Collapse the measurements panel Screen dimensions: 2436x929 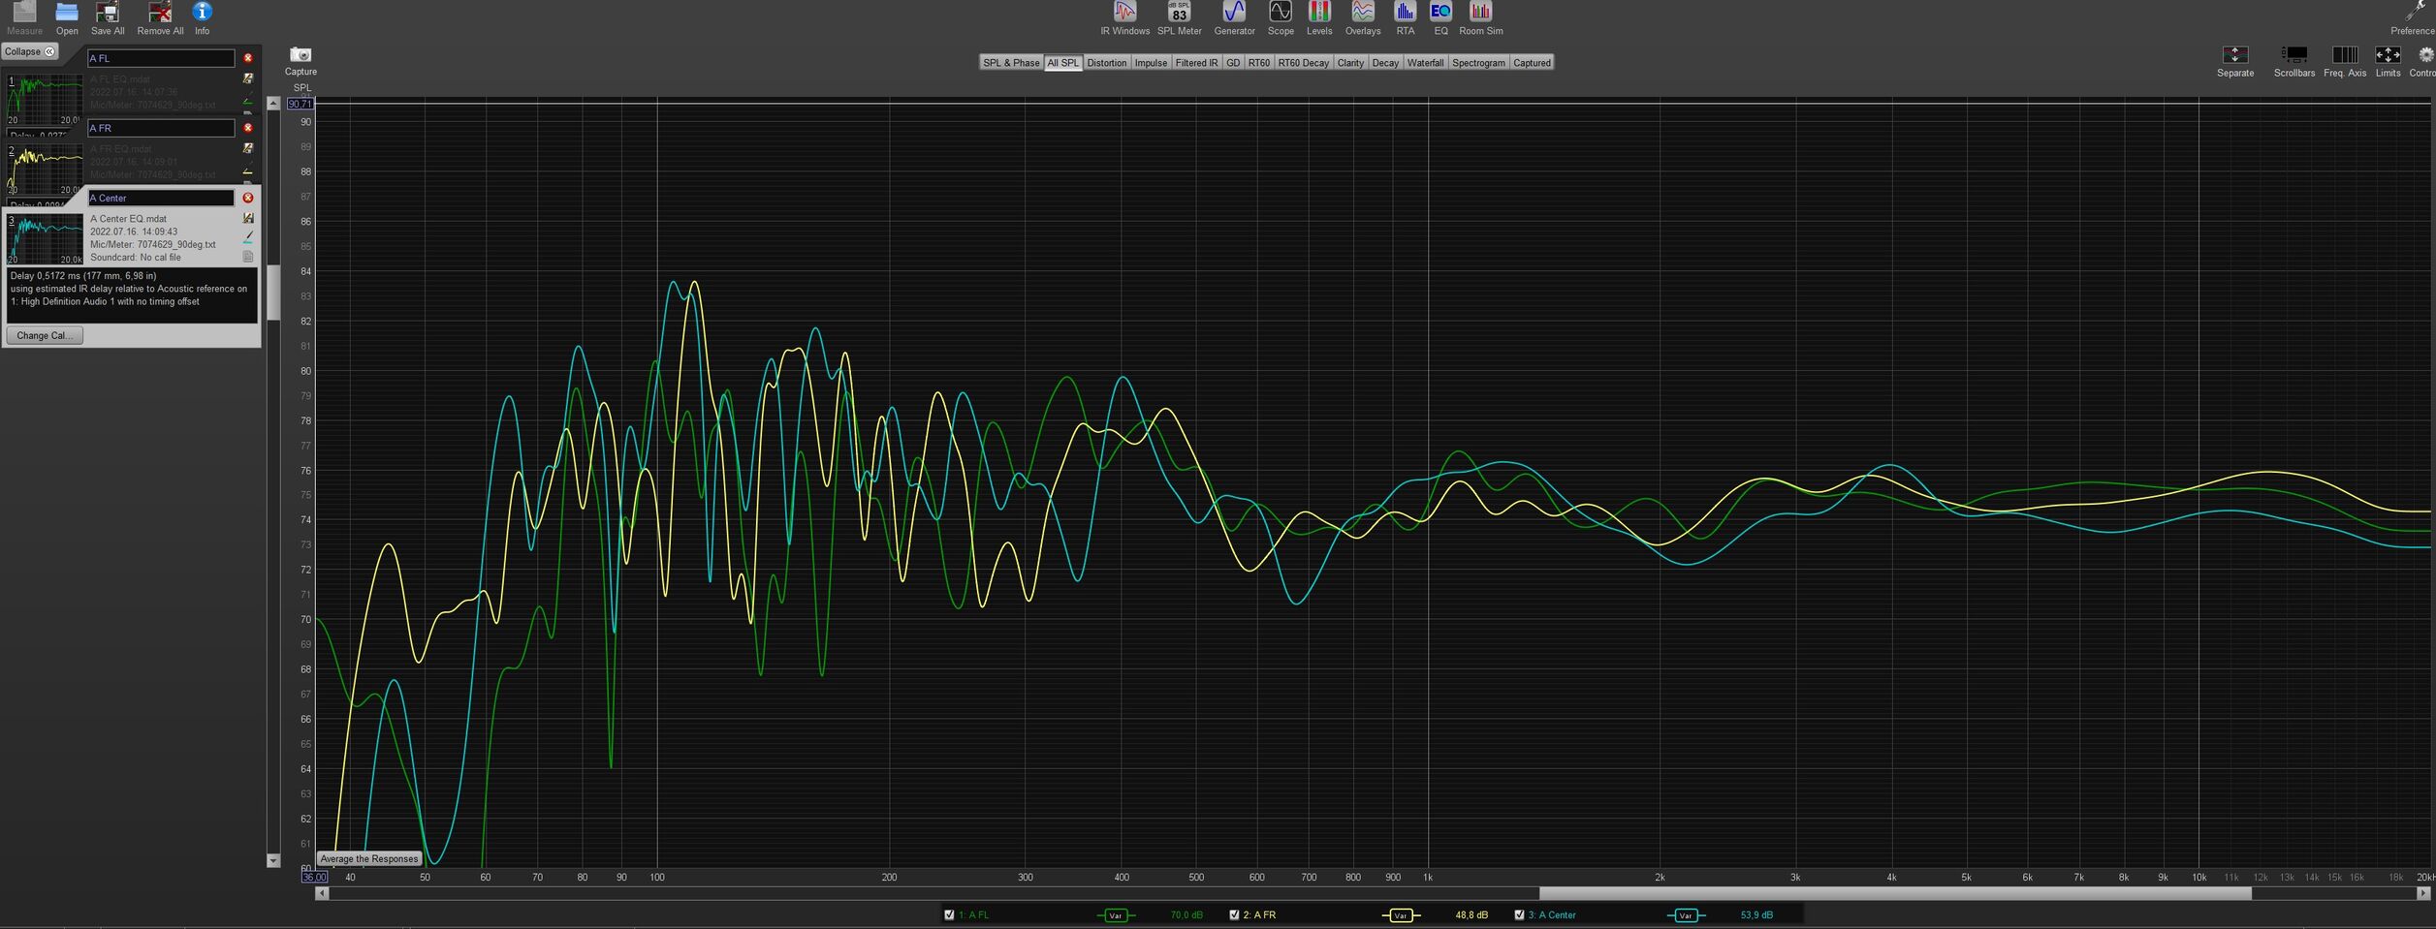[30, 51]
